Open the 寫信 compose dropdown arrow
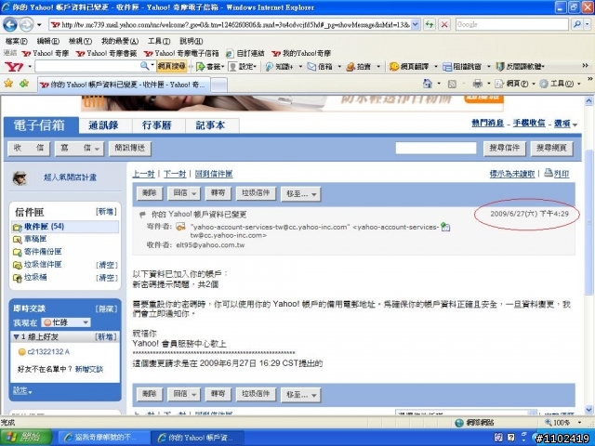Viewport: 595px width, 446px height. [97, 149]
